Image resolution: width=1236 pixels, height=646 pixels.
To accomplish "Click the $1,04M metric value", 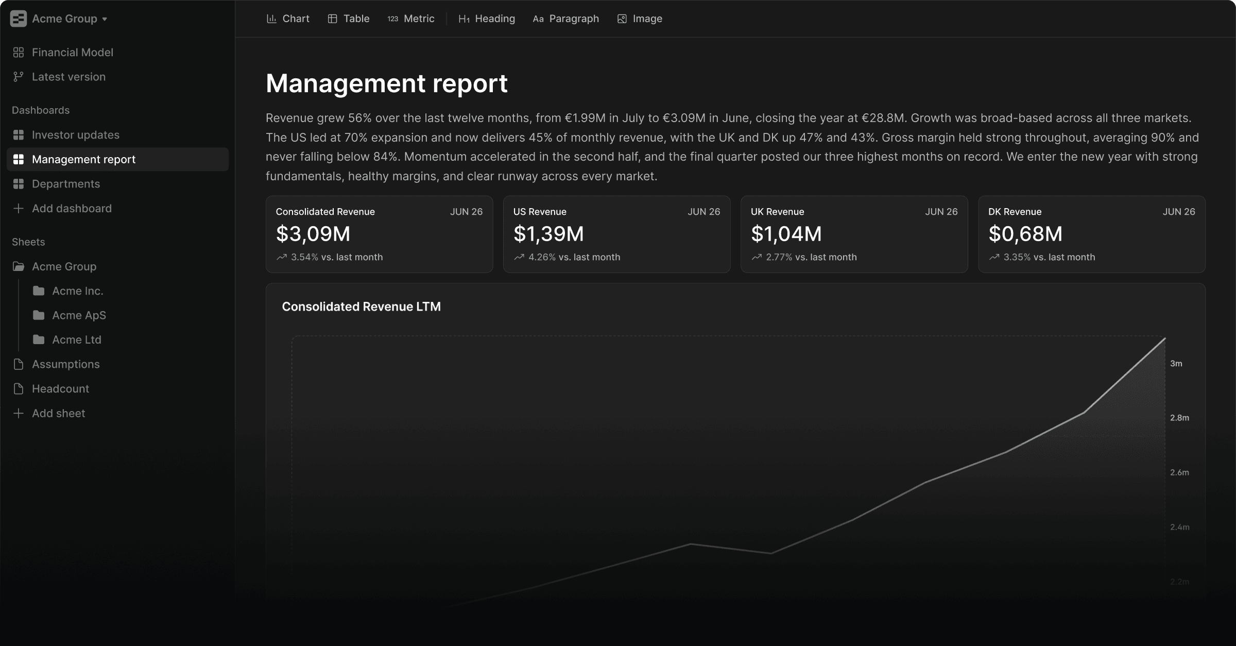I will 786,234.
